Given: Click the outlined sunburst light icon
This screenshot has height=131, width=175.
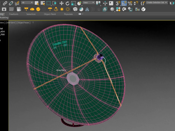Looking at the screenshot, I should coord(68,9).
